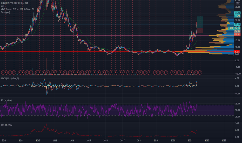This screenshot has width=242, height=143.
Task: Select the Vol indicator legend label
Action: tap(2, 6)
